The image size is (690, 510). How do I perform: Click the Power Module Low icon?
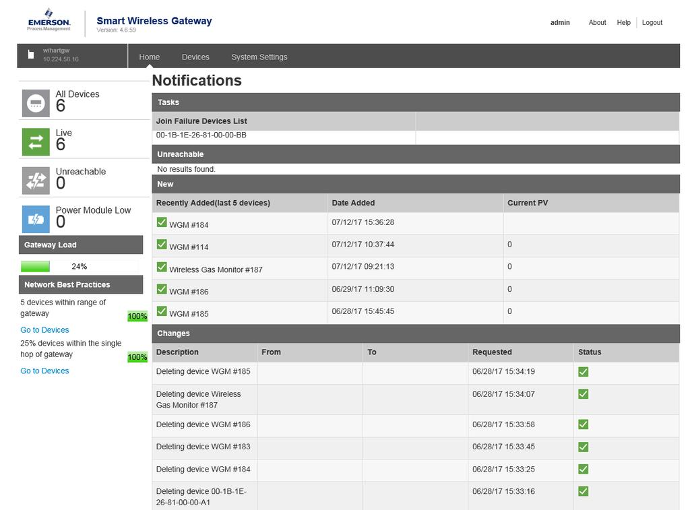pos(36,219)
